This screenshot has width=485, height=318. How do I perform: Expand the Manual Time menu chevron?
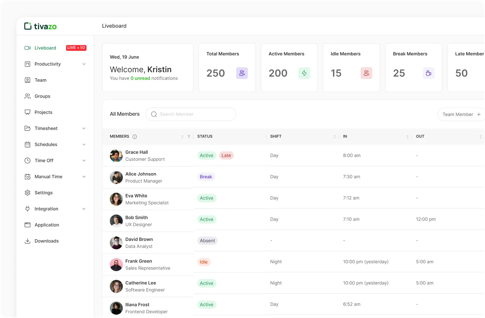point(84,177)
